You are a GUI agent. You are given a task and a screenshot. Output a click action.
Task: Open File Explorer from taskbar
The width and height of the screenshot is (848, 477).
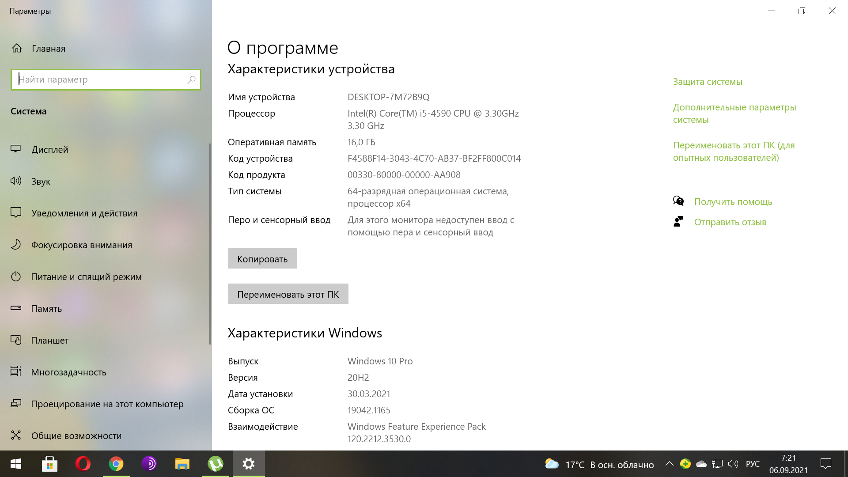pos(182,464)
